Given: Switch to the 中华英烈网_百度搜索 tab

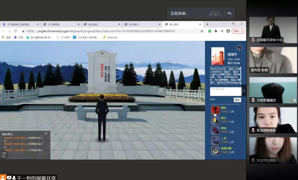Looking at the screenshot, I should click(19, 24).
